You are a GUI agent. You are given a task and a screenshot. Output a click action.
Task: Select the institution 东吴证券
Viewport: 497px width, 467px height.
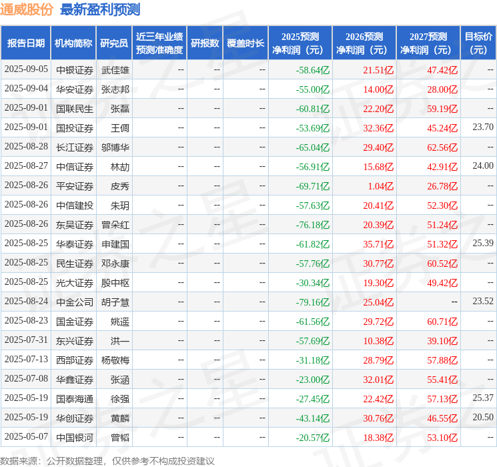pos(75,224)
